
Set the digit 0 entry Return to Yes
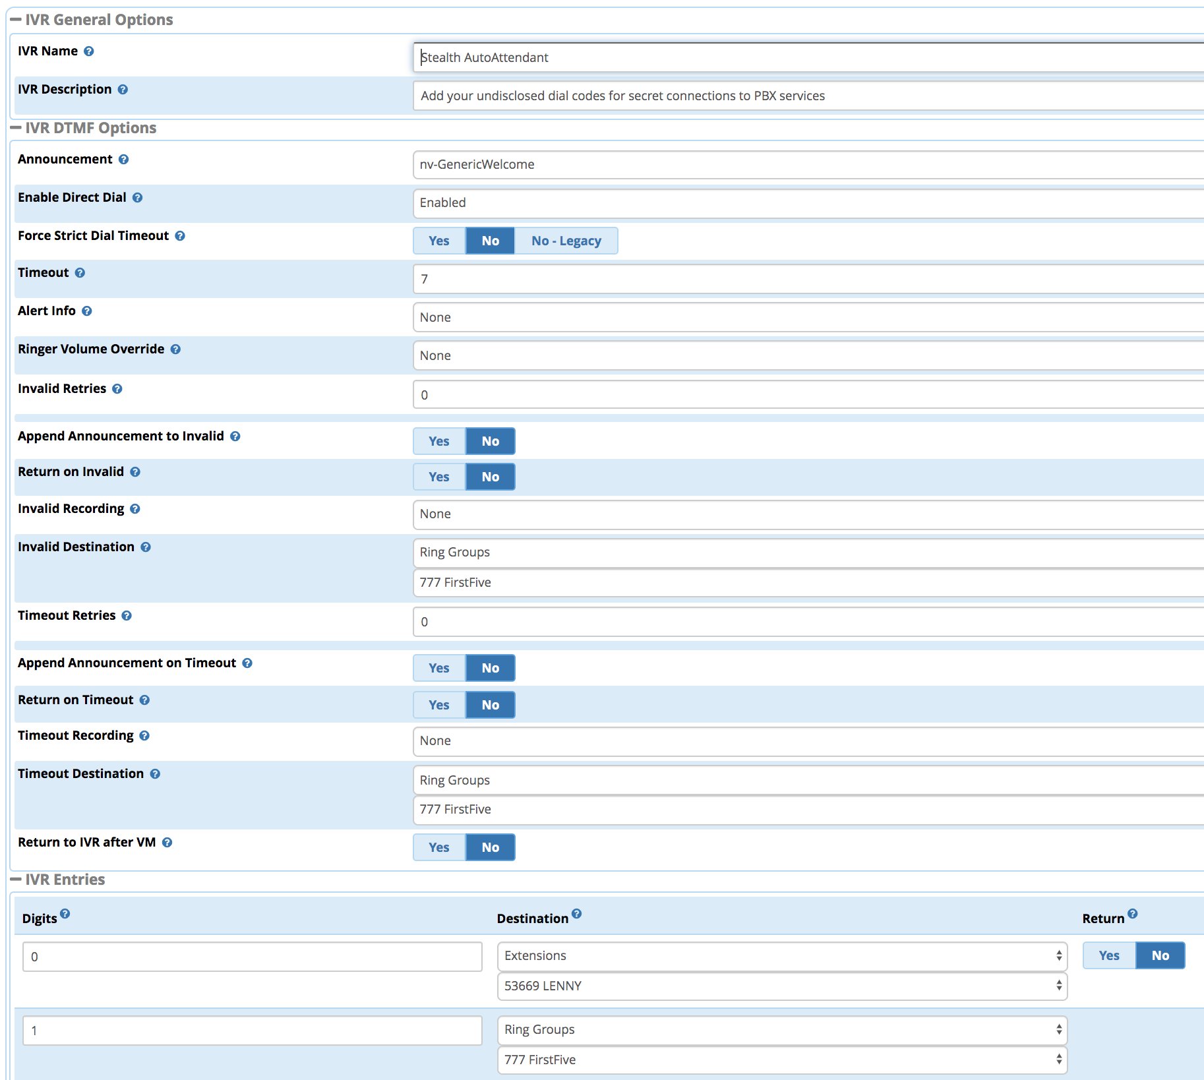pyautogui.click(x=1108, y=955)
